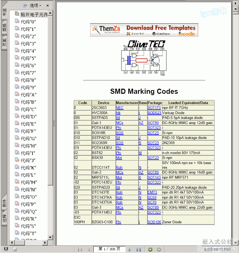Open the 附件 attachments tab
The width and height of the screenshot is (239, 253).
click(4, 203)
